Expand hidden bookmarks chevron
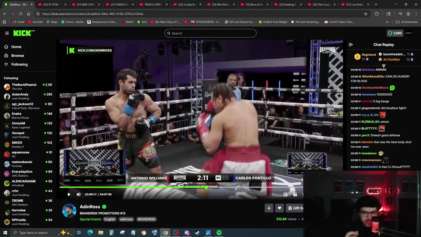 click(387, 22)
